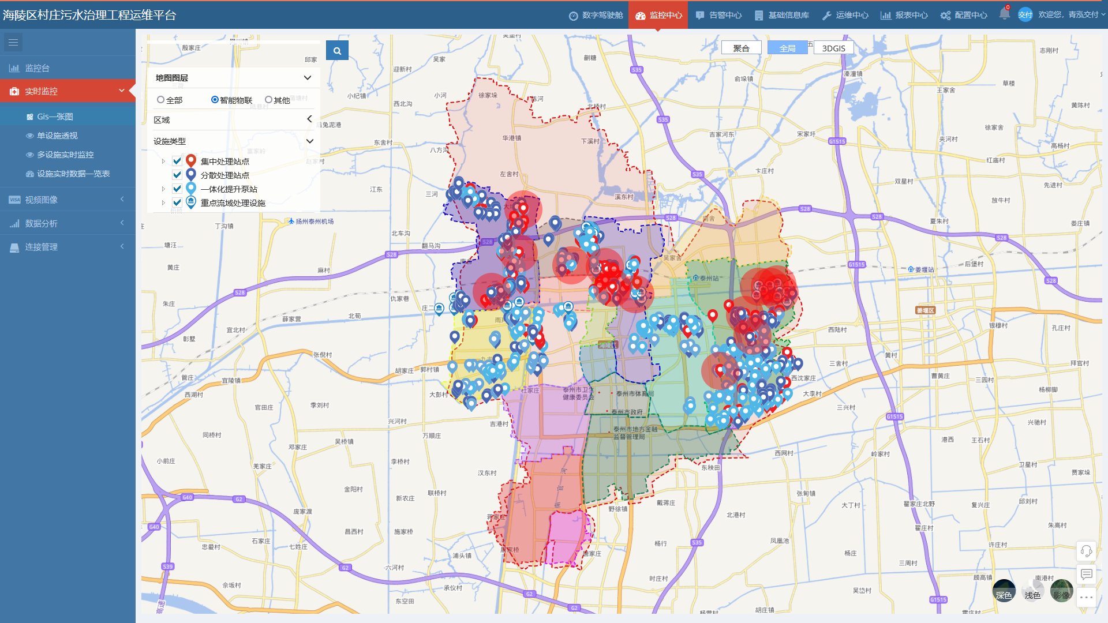Open the 数字驾驶舱 top menu
The image size is (1108, 623).
[596, 15]
